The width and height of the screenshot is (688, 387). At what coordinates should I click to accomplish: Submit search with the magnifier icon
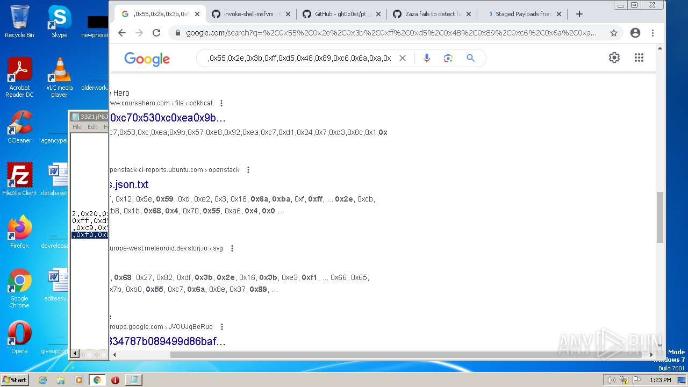click(x=471, y=58)
